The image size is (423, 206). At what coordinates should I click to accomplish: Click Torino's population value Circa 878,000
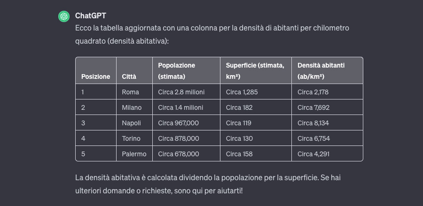pos(179,138)
